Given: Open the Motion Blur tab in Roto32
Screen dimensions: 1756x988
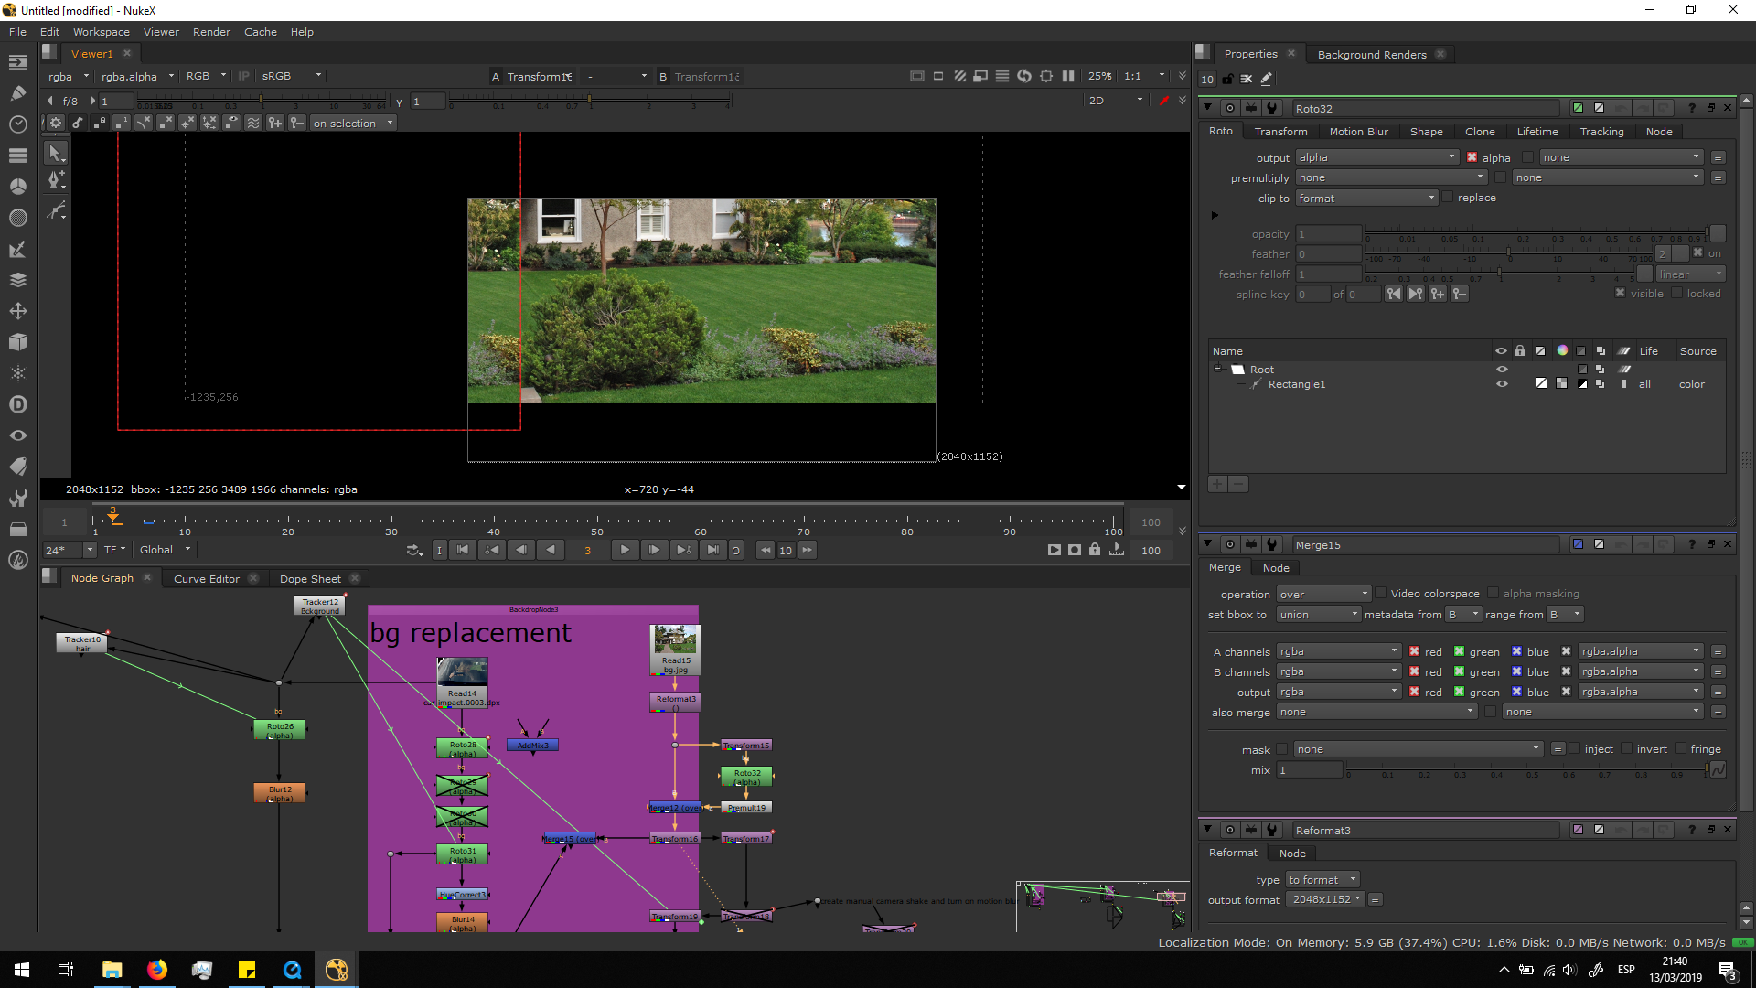Looking at the screenshot, I should tap(1358, 132).
